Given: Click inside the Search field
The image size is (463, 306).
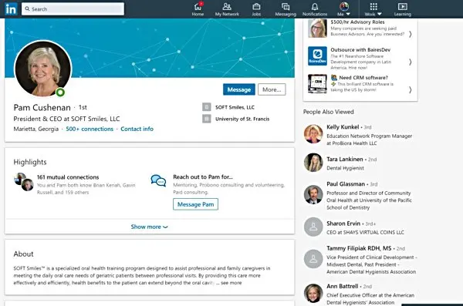Looking at the screenshot, I should (73, 8).
